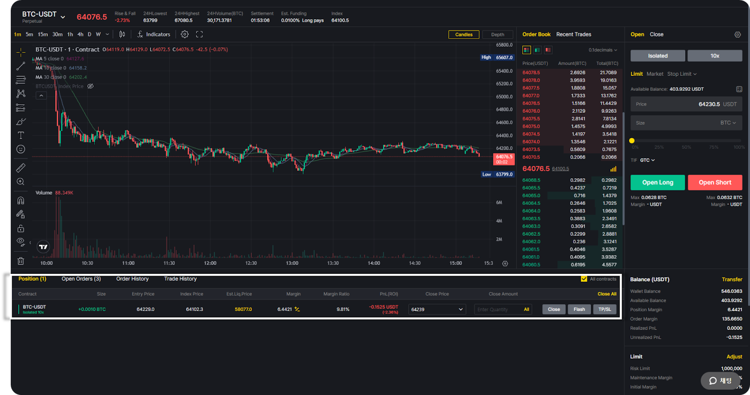Click the Transfer link

point(732,279)
